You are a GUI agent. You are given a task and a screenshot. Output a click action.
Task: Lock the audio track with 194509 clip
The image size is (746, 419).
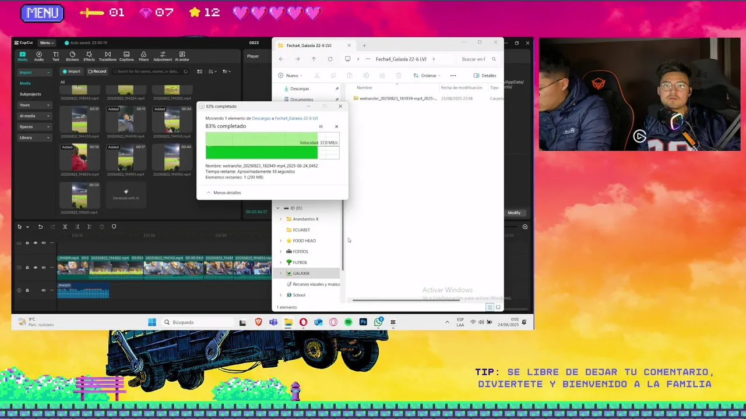[27, 290]
